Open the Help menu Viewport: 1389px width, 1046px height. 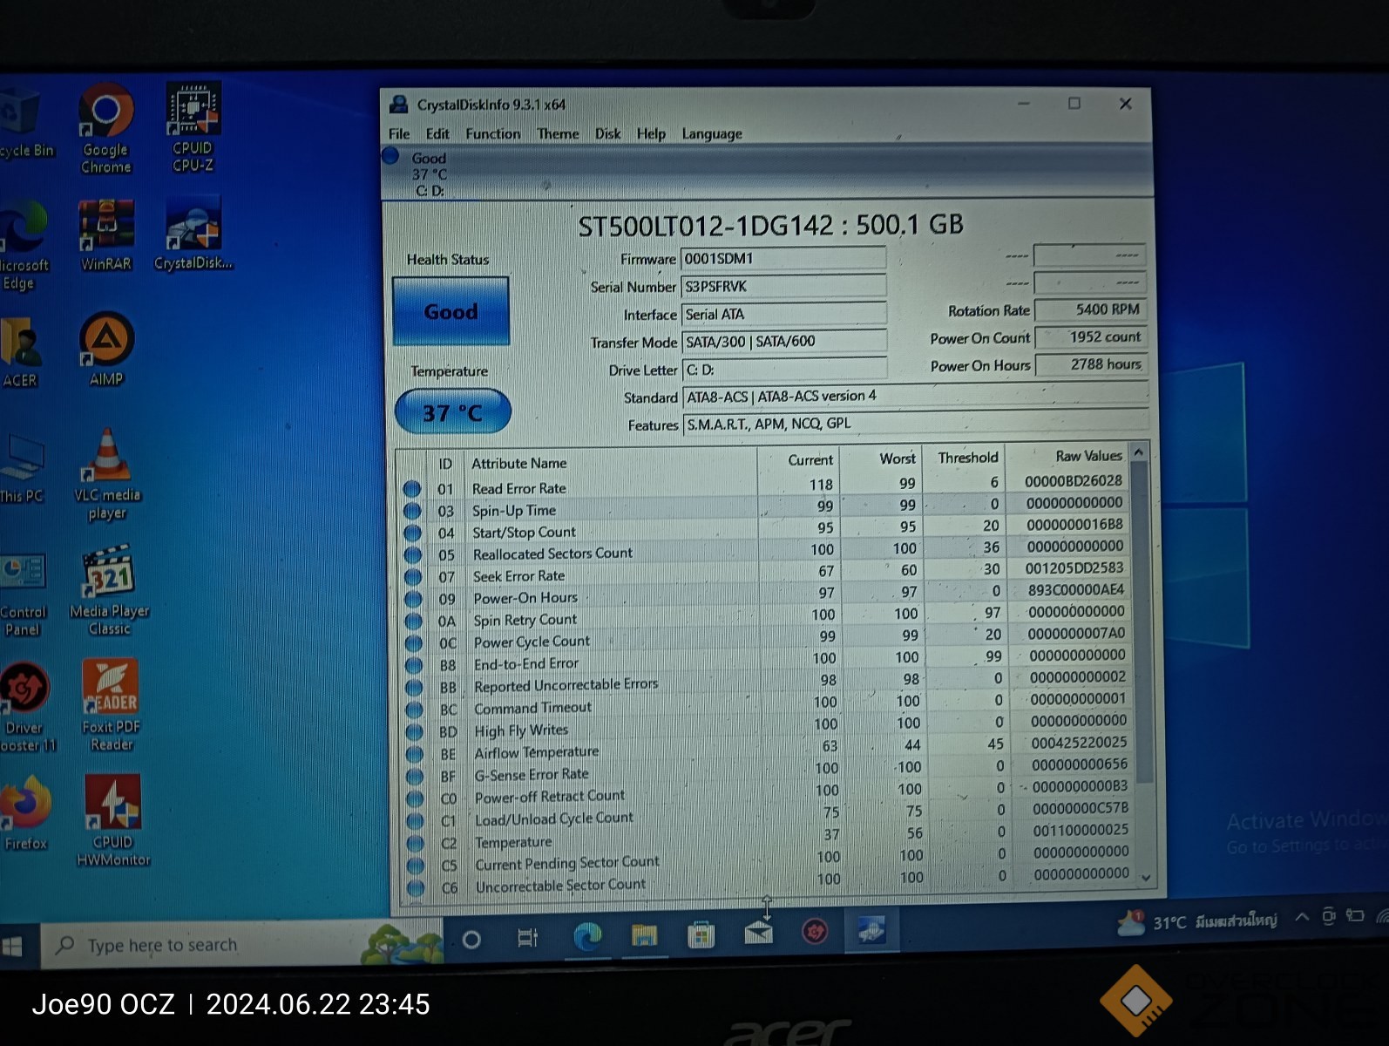[x=651, y=133]
